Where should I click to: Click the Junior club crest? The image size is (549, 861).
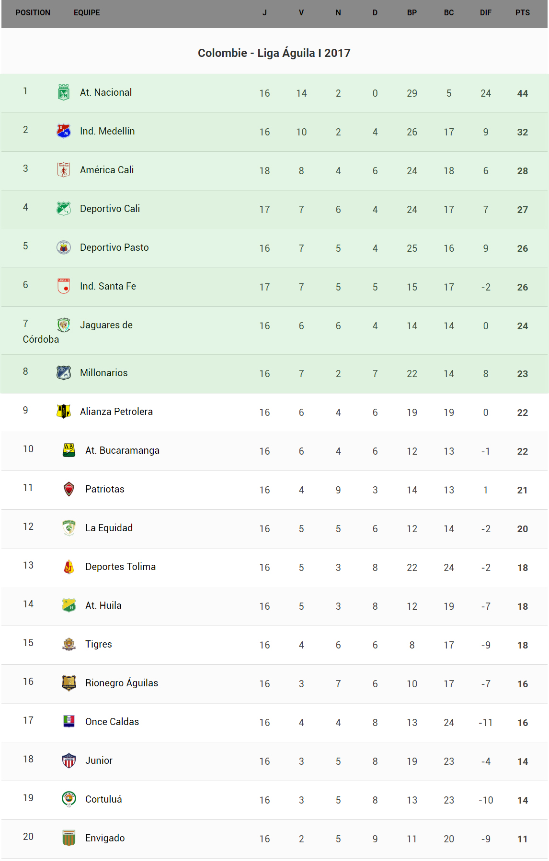coord(69,760)
